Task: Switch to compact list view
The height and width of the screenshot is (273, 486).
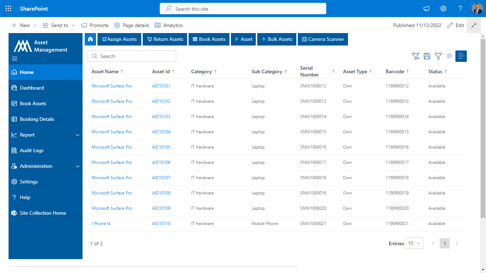Action: [x=449, y=56]
